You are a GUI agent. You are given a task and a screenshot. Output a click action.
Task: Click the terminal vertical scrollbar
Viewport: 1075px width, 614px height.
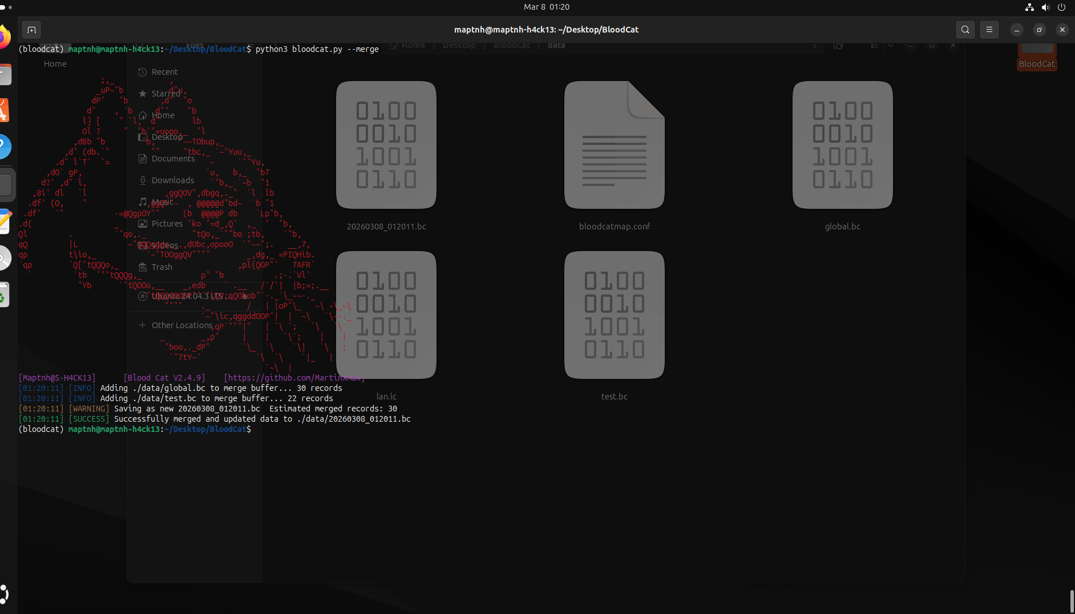click(1072, 600)
